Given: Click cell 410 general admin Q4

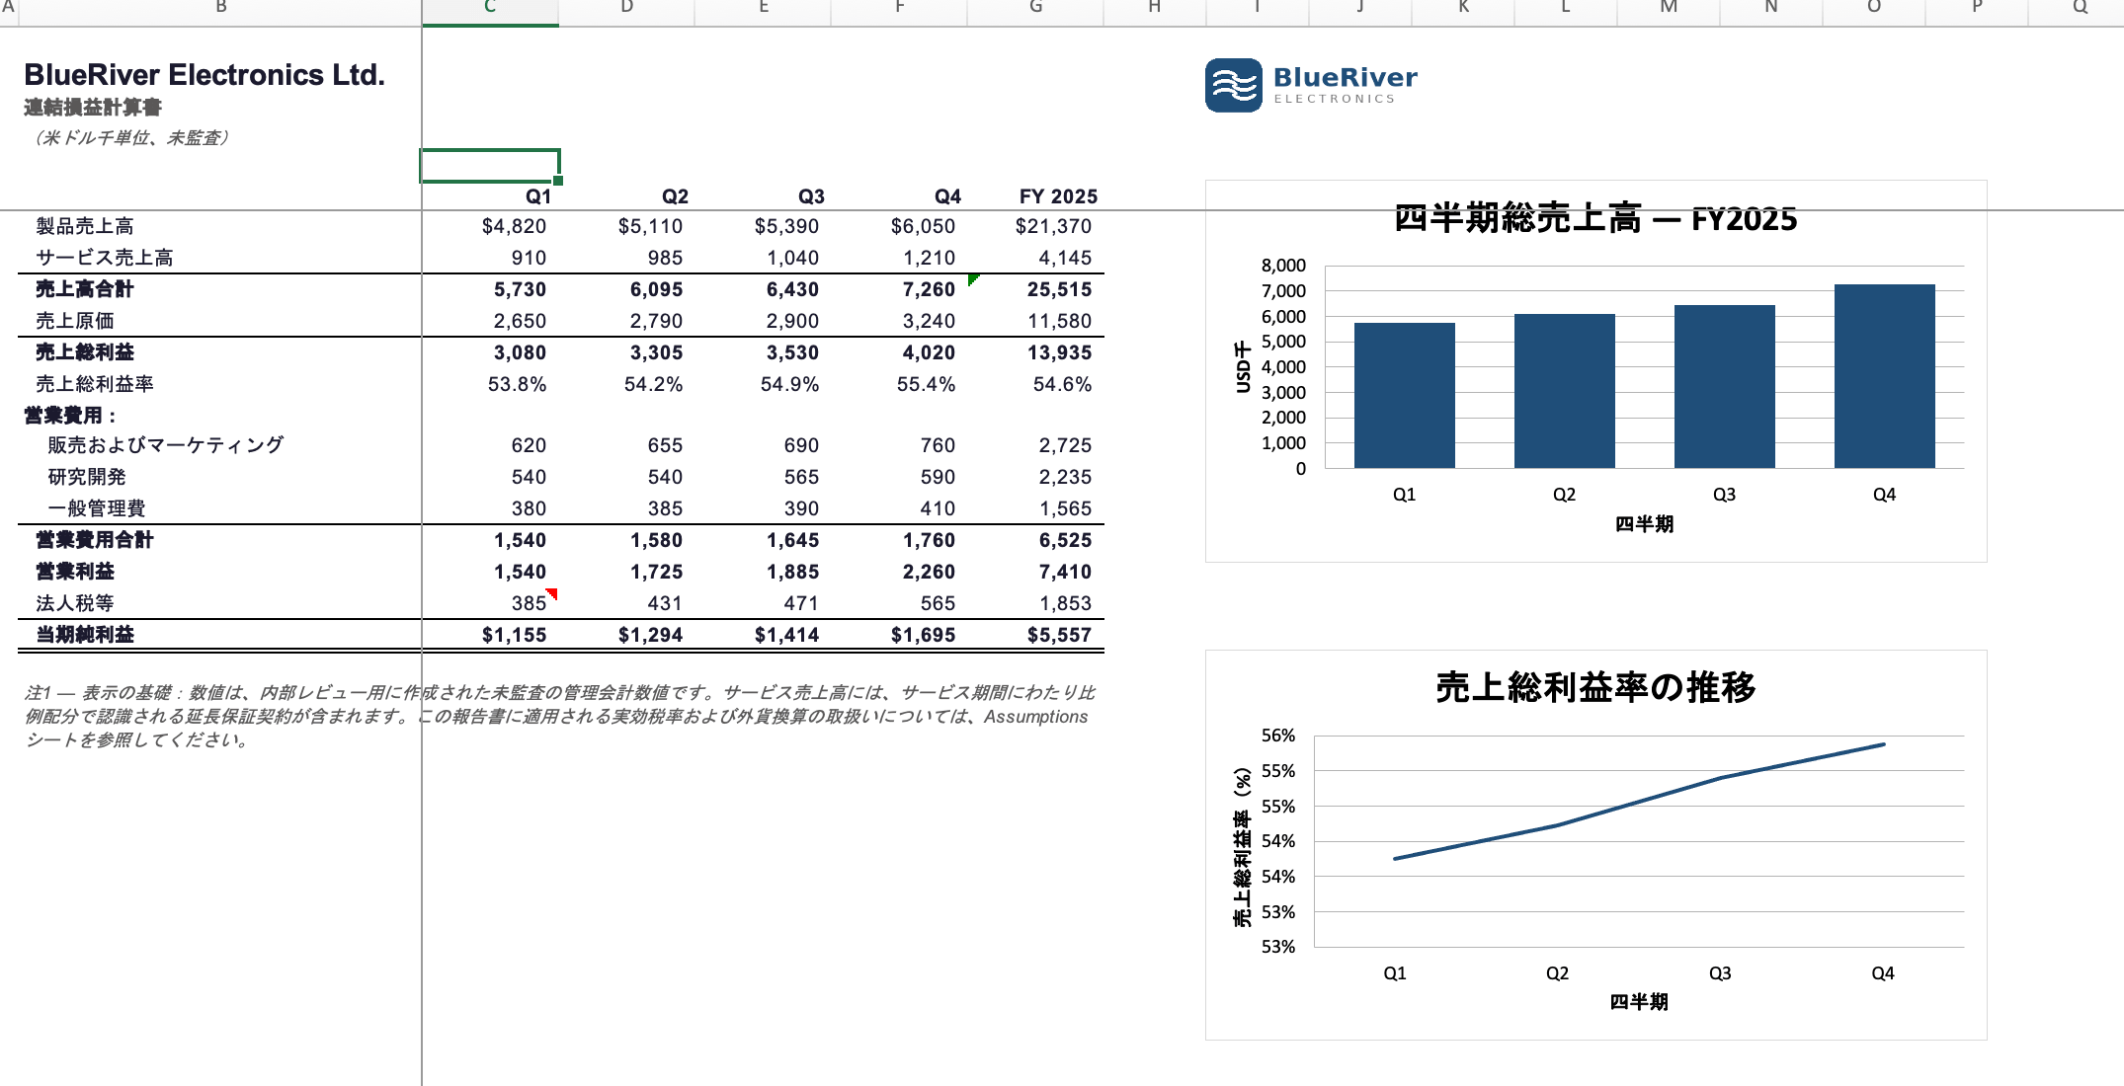Looking at the screenshot, I should 899,508.
